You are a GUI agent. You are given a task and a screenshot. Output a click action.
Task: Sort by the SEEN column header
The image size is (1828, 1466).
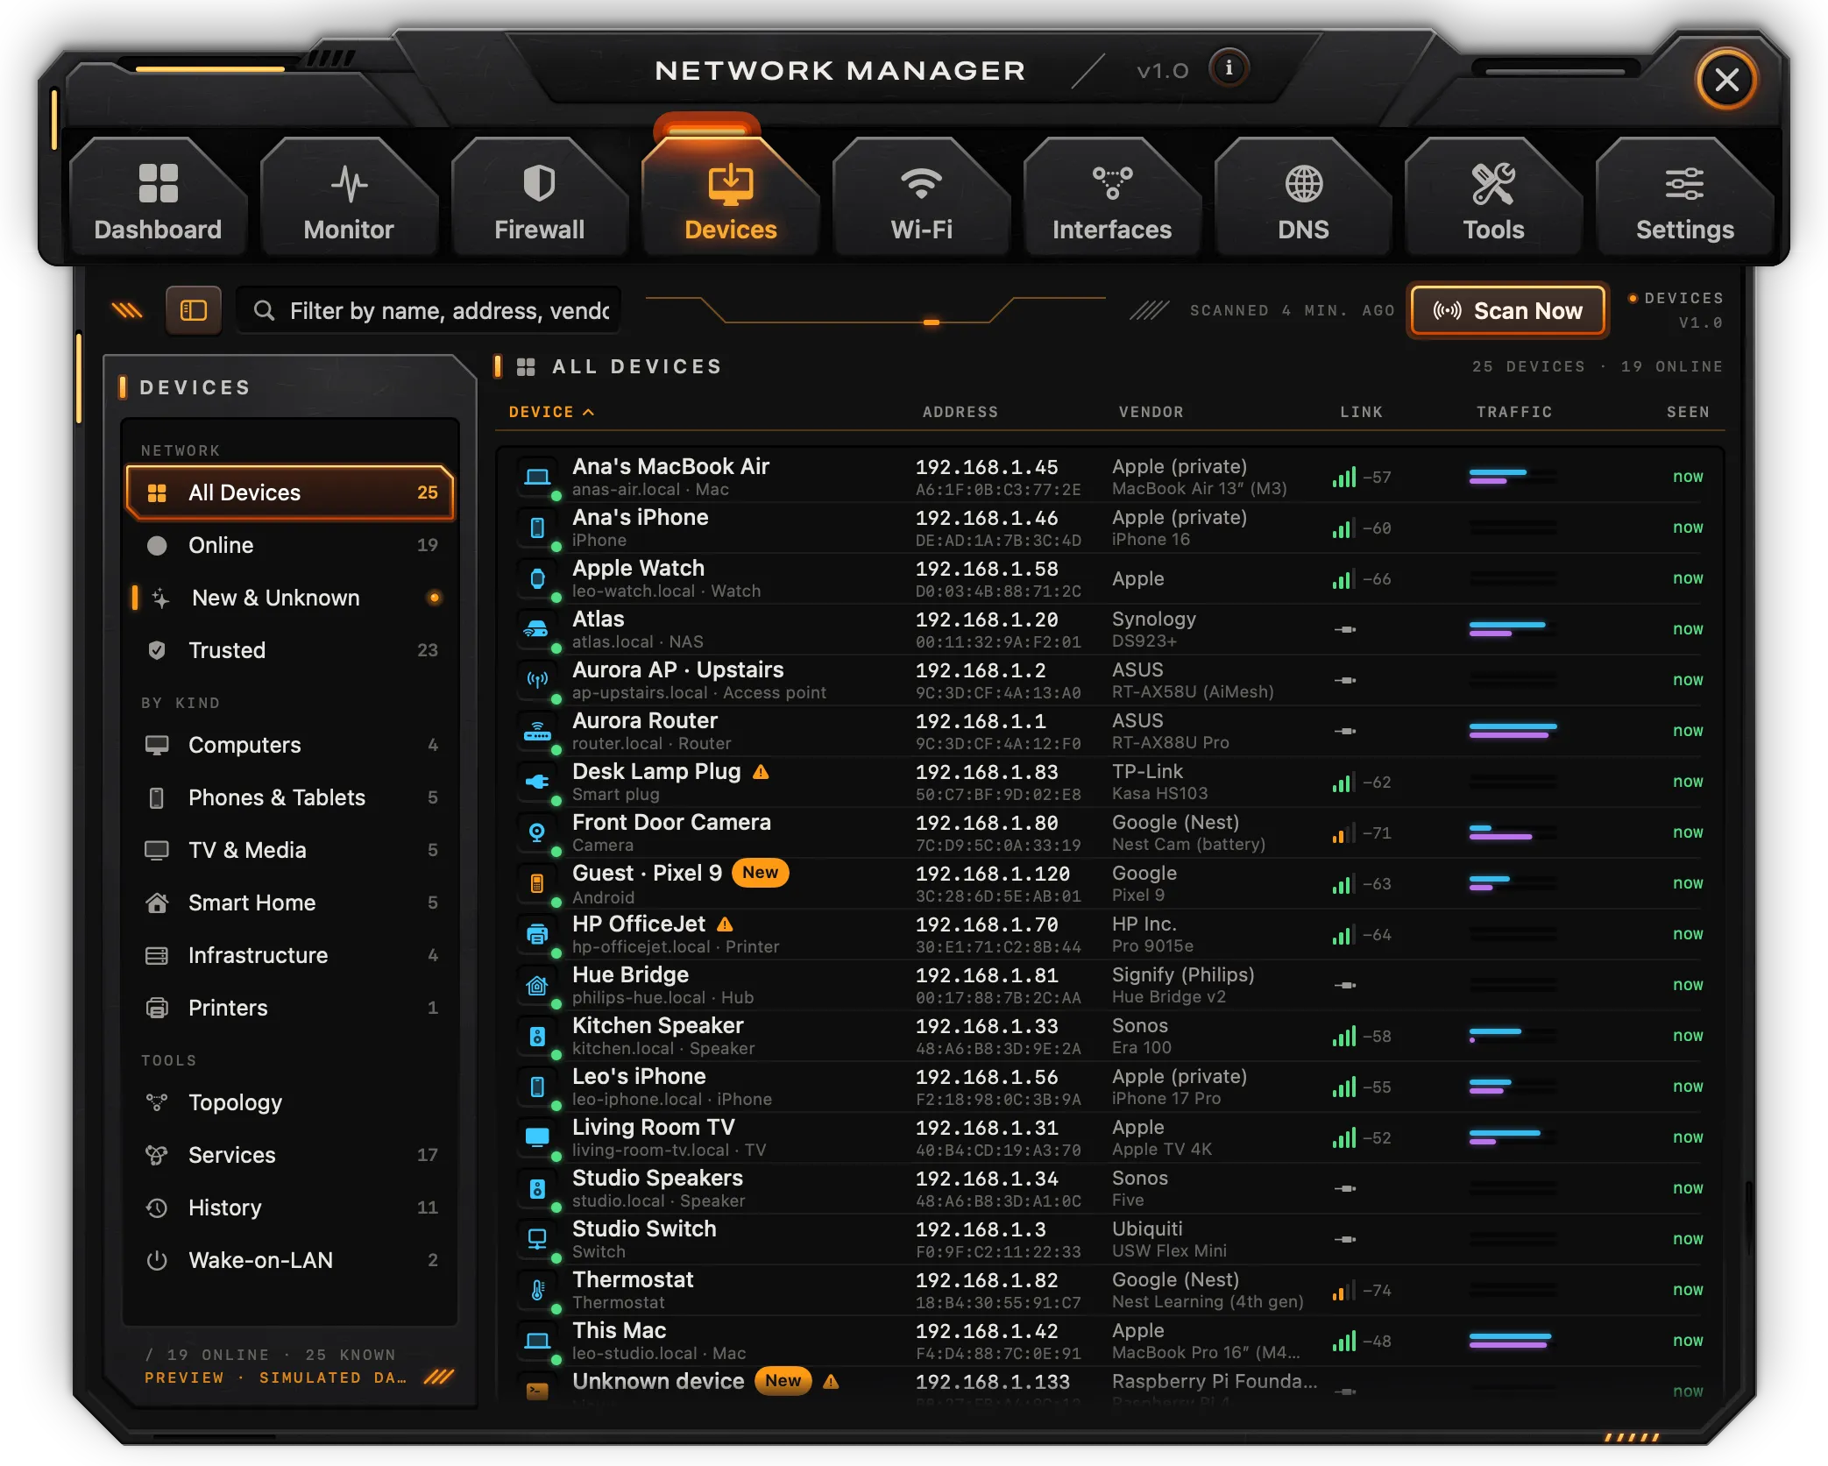click(1688, 412)
